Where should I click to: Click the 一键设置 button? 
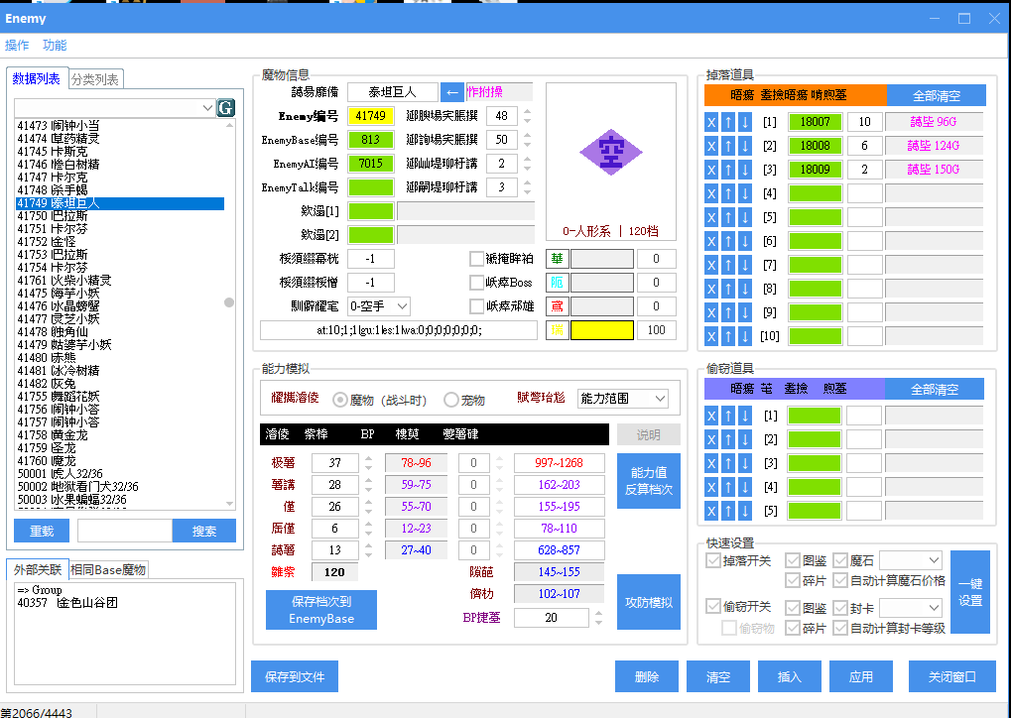(x=970, y=592)
